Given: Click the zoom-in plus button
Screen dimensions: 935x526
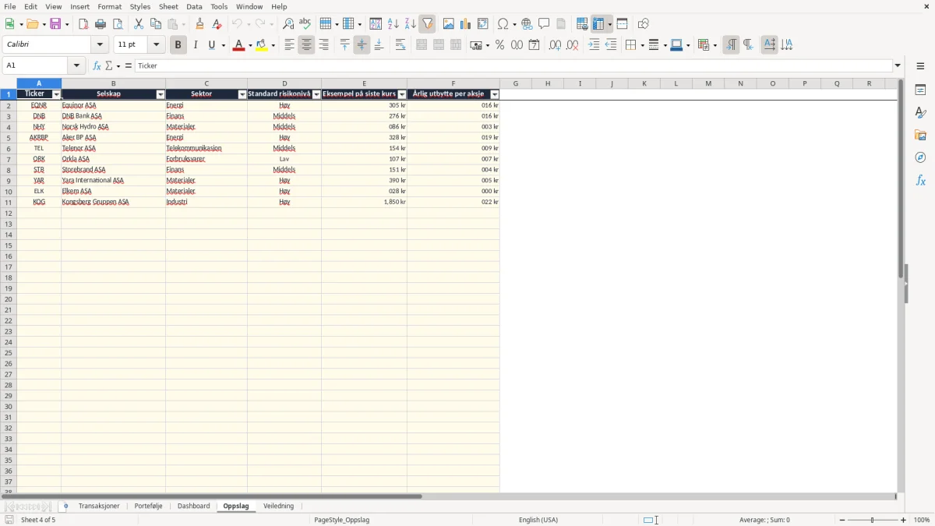Looking at the screenshot, I should pyautogui.click(x=904, y=520).
